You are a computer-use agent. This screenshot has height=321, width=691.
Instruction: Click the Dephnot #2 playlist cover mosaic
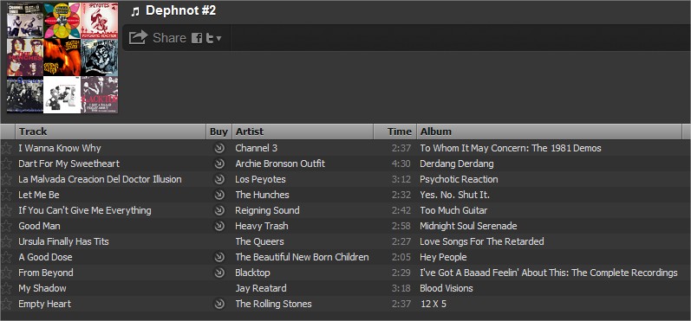pos(62,58)
